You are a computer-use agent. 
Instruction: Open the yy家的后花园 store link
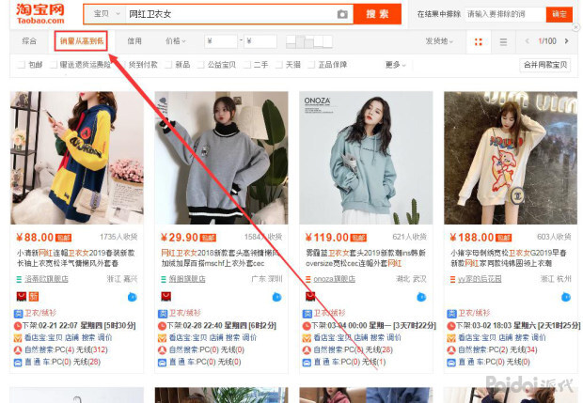pyautogui.click(x=480, y=279)
